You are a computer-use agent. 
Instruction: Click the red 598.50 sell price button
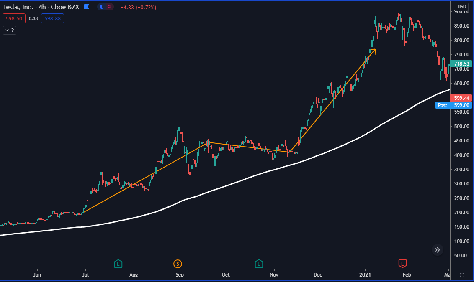[14, 19]
